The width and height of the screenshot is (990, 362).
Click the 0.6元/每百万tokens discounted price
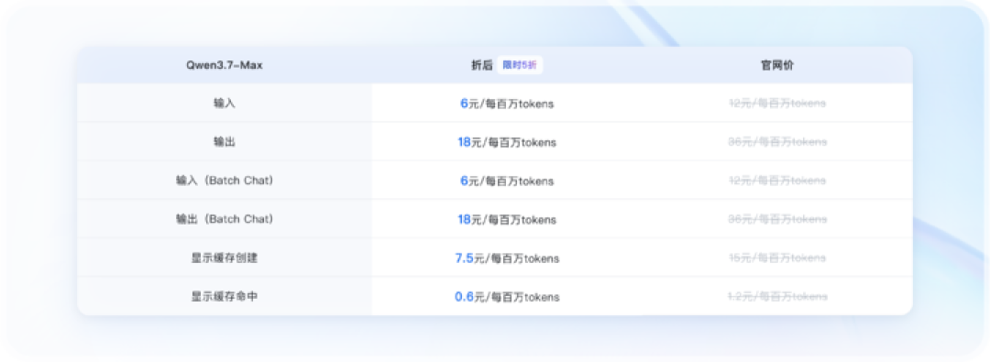click(x=507, y=296)
